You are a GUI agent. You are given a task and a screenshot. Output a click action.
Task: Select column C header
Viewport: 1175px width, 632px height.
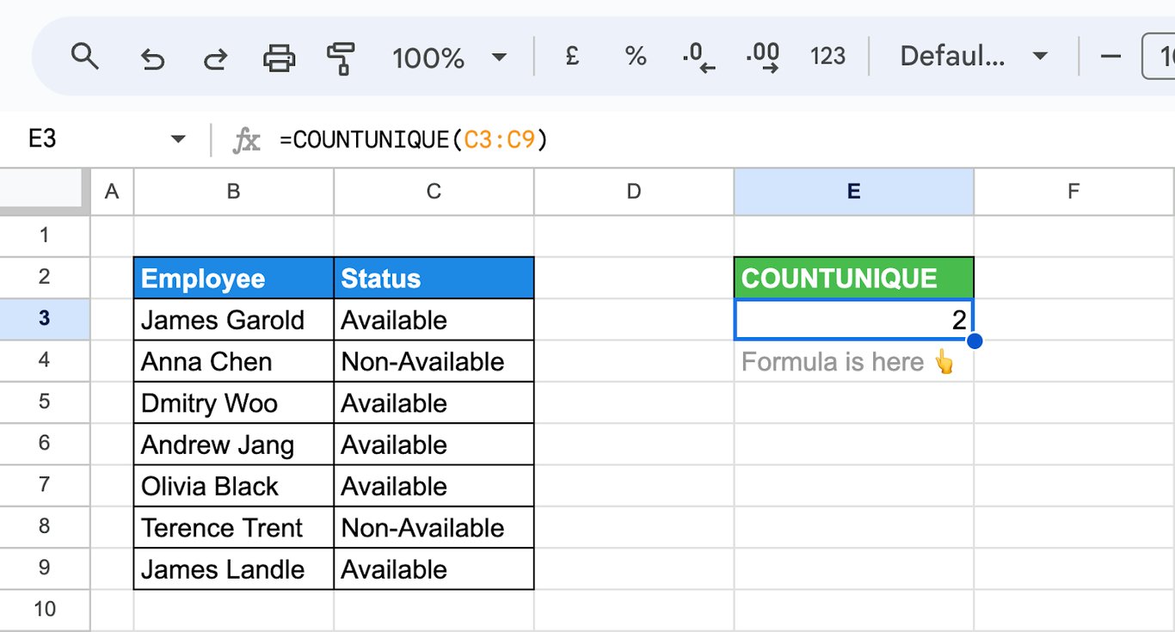pyautogui.click(x=434, y=192)
